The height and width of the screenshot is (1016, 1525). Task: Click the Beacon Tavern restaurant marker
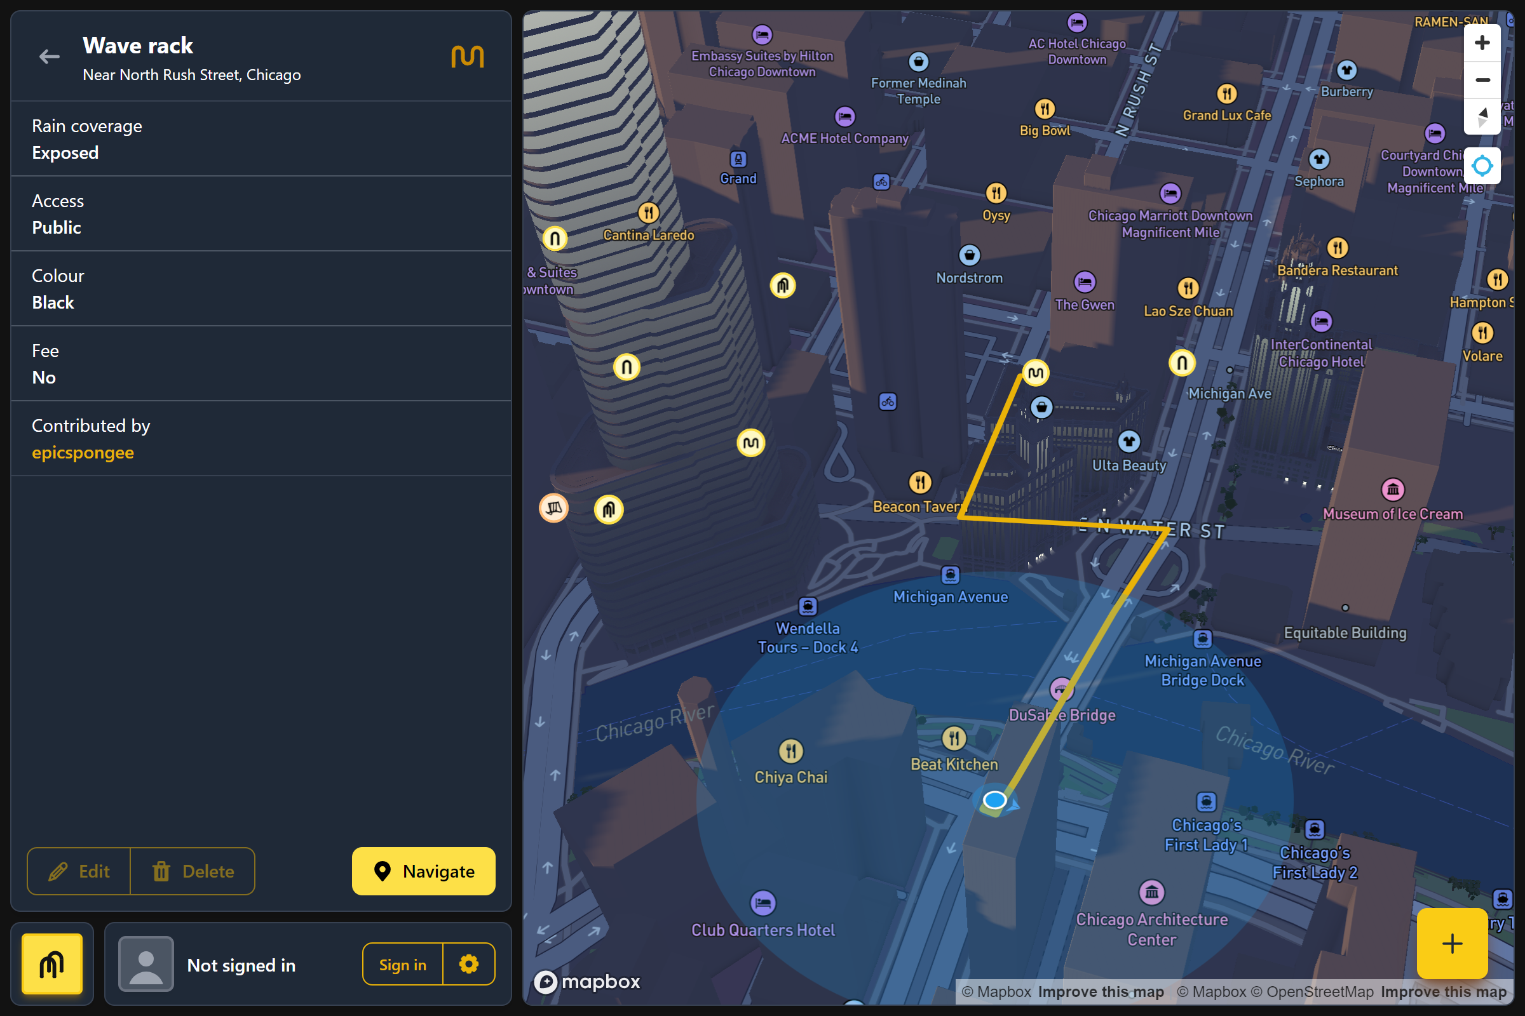[x=920, y=482]
